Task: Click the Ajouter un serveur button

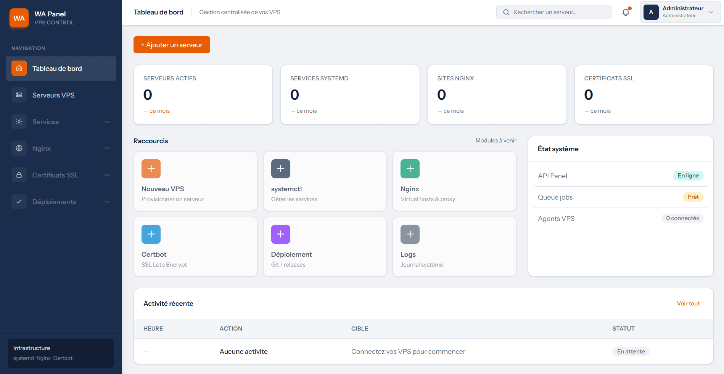Action: pos(172,45)
